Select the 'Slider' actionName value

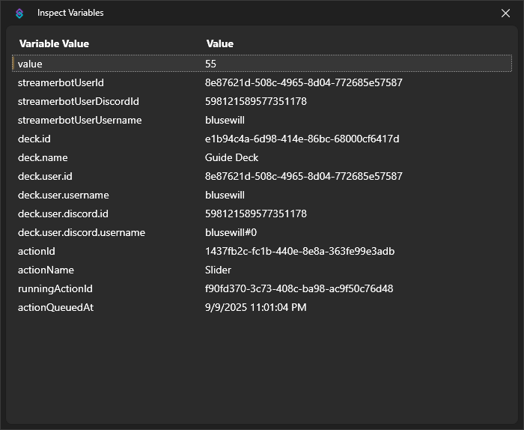218,270
